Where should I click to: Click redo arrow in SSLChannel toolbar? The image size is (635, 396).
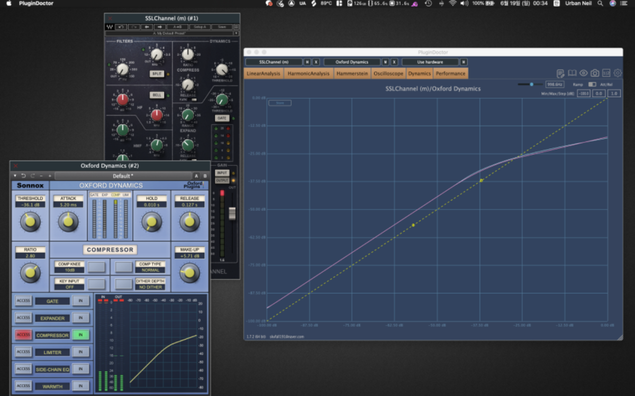134,27
